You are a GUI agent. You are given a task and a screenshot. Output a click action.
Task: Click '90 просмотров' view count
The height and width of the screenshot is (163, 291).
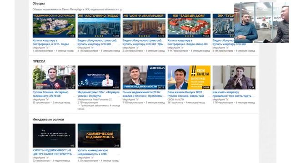point(41,102)
